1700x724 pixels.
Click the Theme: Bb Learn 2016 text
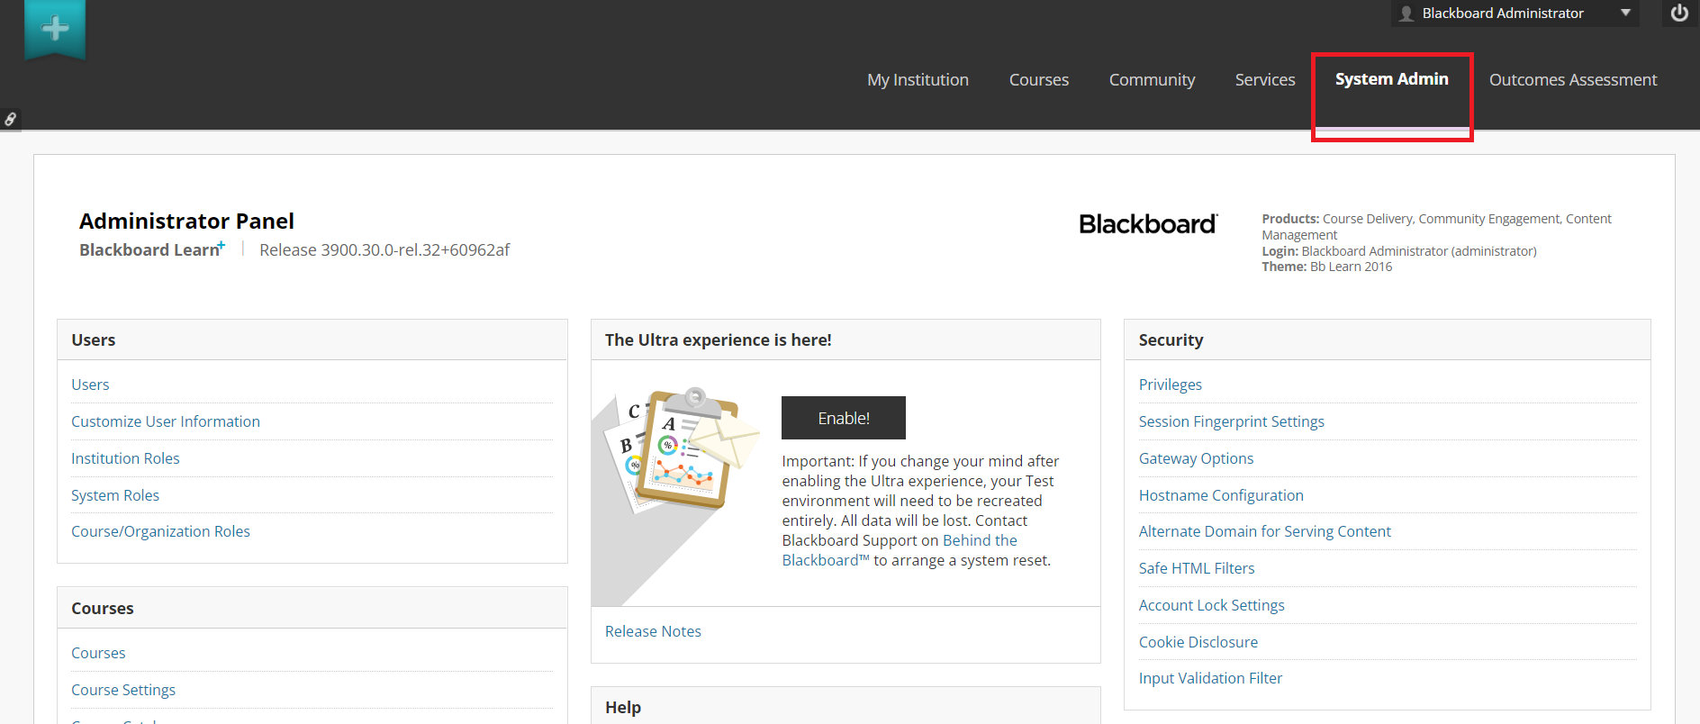(1326, 267)
